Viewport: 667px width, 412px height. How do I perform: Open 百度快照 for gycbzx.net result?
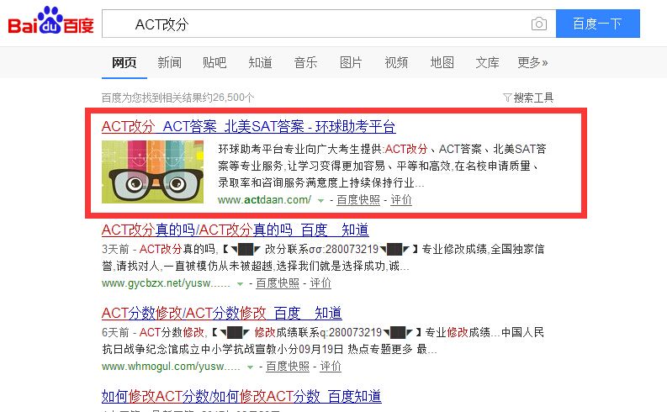pos(278,283)
